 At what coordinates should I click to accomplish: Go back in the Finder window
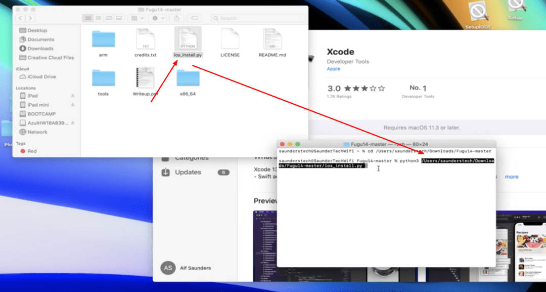(x=21, y=18)
